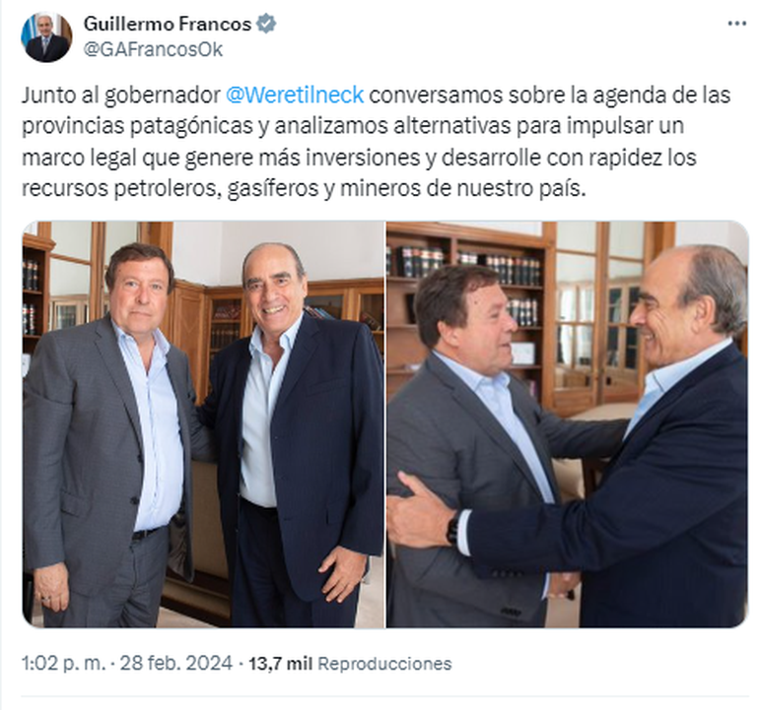Click the Guillermo Francos display name
The image size is (759, 710).
(168, 24)
